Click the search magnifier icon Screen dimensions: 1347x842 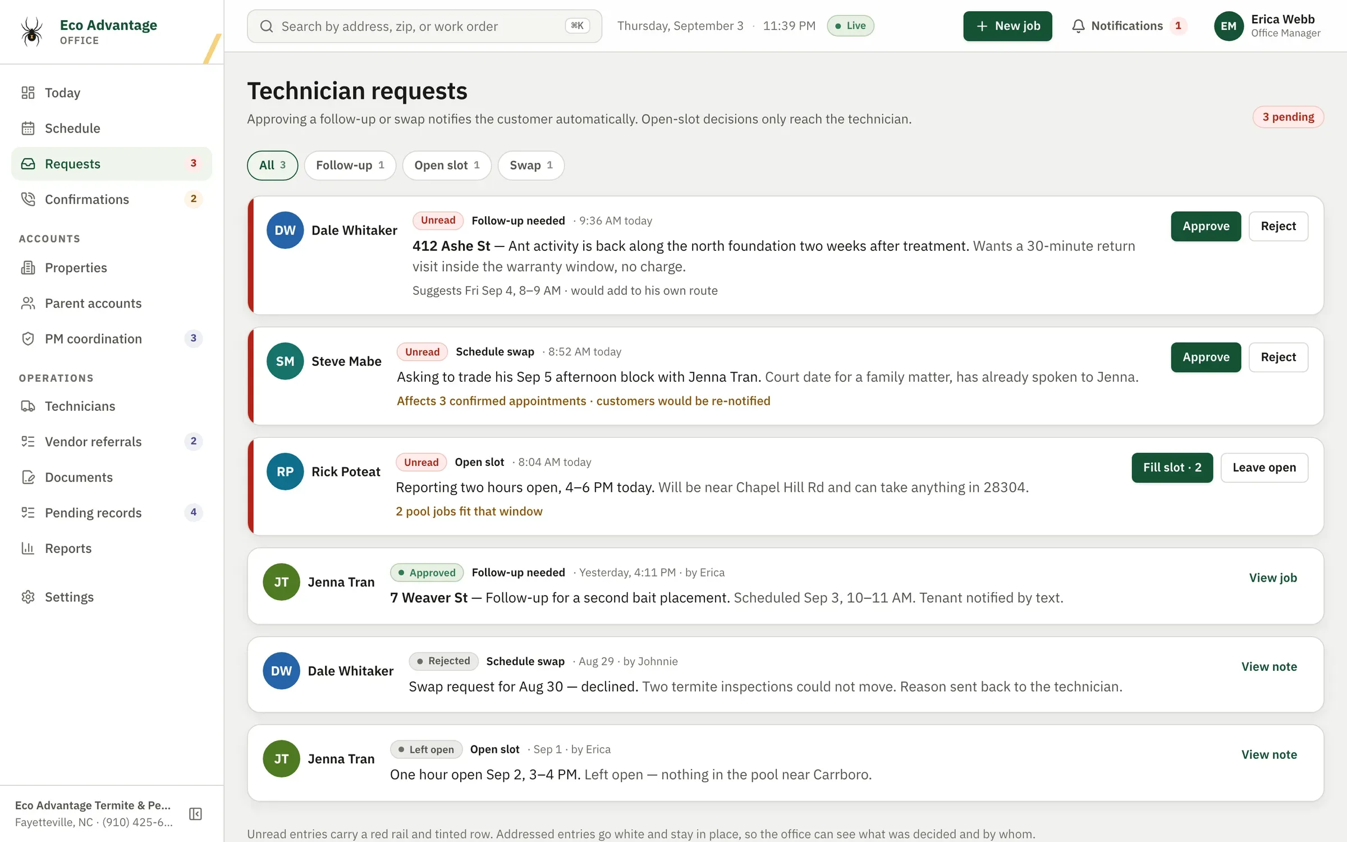(267, 26)
